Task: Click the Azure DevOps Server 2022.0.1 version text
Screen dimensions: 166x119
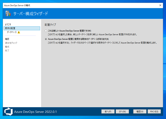Action: pyautogui.click(x=35, y=112)
